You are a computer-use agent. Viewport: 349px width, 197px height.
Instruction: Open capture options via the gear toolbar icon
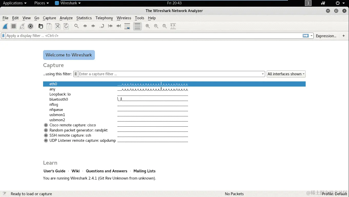point(31,26)
